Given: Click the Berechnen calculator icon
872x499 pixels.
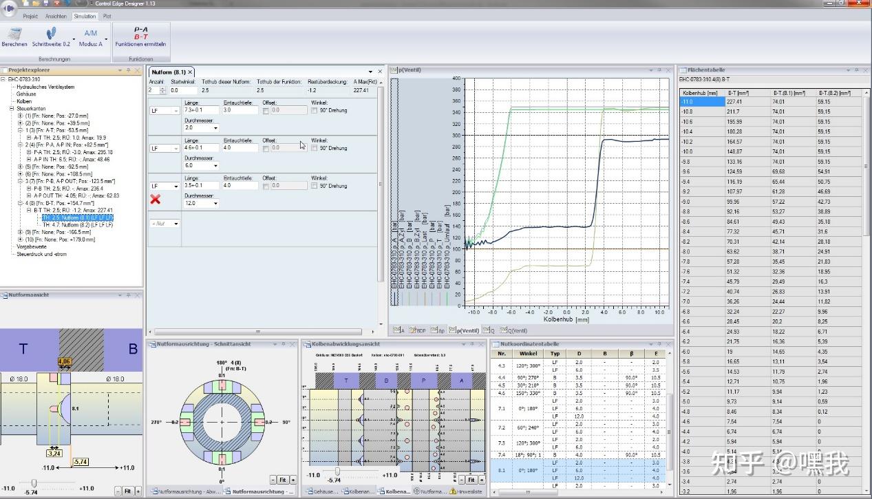Looking at the screenshot, I should [14, 33].
